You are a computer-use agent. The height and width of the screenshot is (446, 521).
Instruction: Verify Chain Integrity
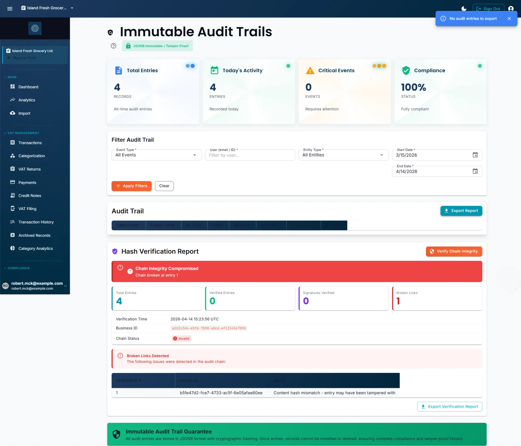coord(454,251)
